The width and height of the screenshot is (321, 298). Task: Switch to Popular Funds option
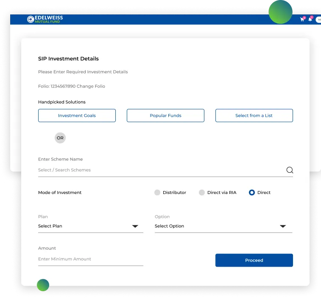(x=165, y=115)
